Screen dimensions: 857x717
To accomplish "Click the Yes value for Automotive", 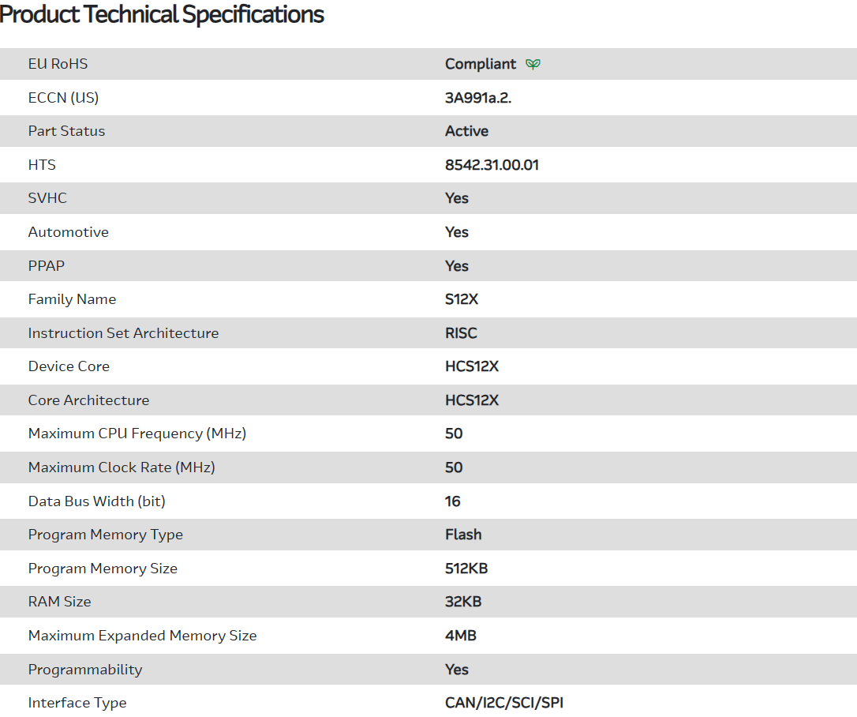I will tap(456, 232).
